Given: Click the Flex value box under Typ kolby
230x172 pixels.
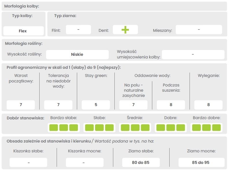Looking at the screenshot, I should [23, 31].
